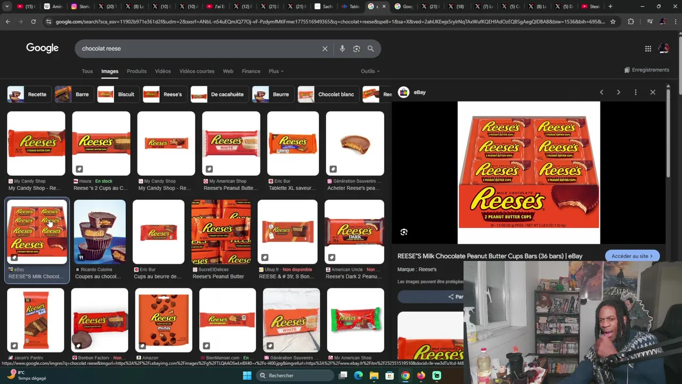Open My American Shop Reese's White thumbnail

[231, 143]
